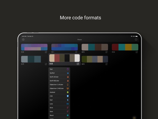Edit the olive, slate and tan palette
Image resolution: width=158 pixels, height=119 pixels.
[106, 64]
